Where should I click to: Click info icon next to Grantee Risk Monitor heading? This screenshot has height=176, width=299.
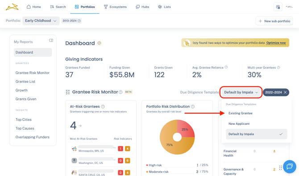[120, 92]
